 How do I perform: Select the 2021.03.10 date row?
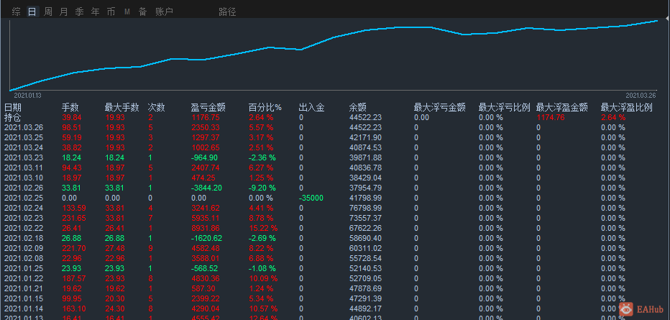[x=335, y=178]
